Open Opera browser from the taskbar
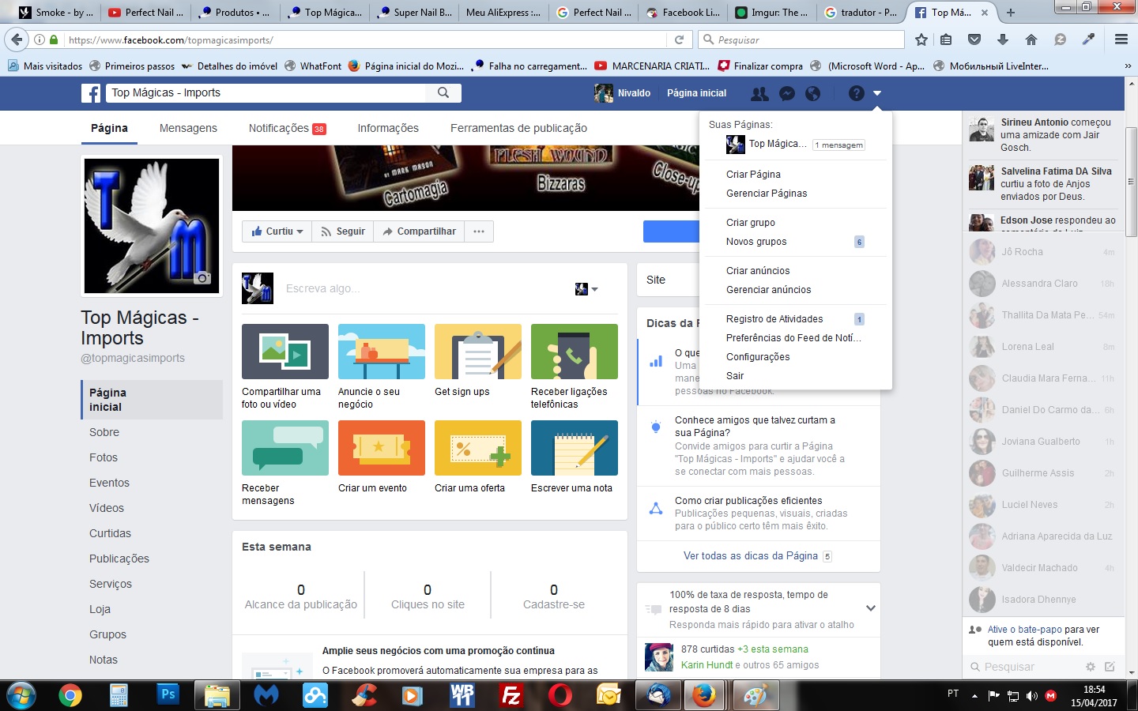The width and height of the screenshot is (1138, 711). click(x=560, y=695)
